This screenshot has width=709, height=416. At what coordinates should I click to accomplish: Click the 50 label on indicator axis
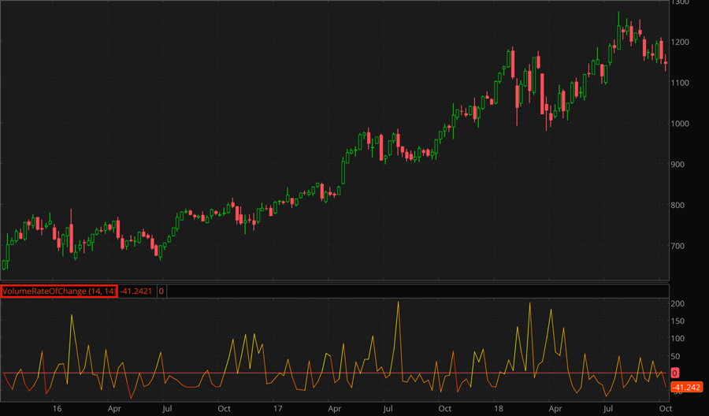click(675, 356)
